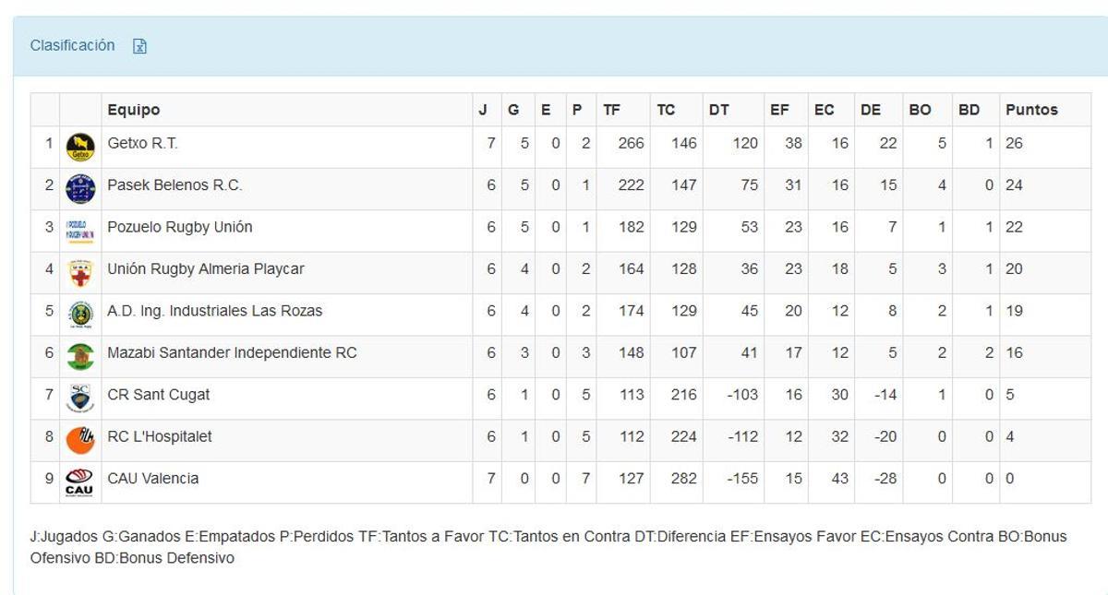Select the CR Sant Cugat team name
Image resolution: width=1108 pixels, height=595 pixels.
click(158, 395)
